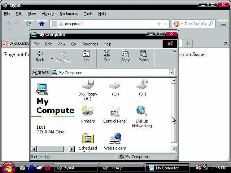Screen dimensions: 231x173
Task: Open the View menu in My Computer
Action: 61,44
